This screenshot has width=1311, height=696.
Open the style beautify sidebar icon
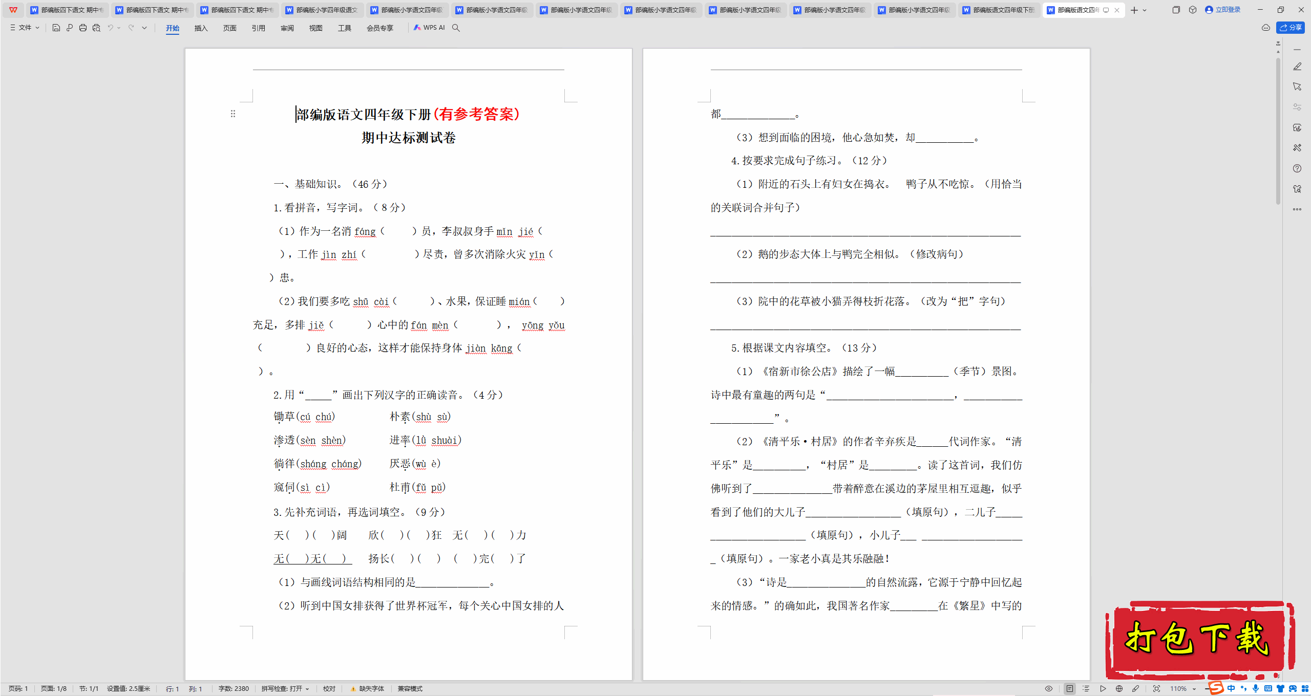(x=1297, y=127)
